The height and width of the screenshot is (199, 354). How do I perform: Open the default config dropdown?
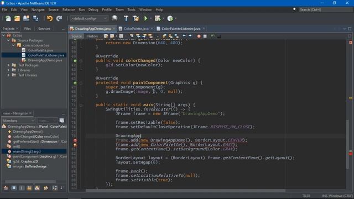(89, 18)
